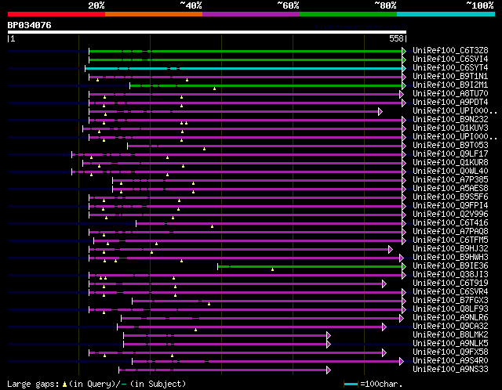Click the green ~80% identity color bar

click(348, 14)
